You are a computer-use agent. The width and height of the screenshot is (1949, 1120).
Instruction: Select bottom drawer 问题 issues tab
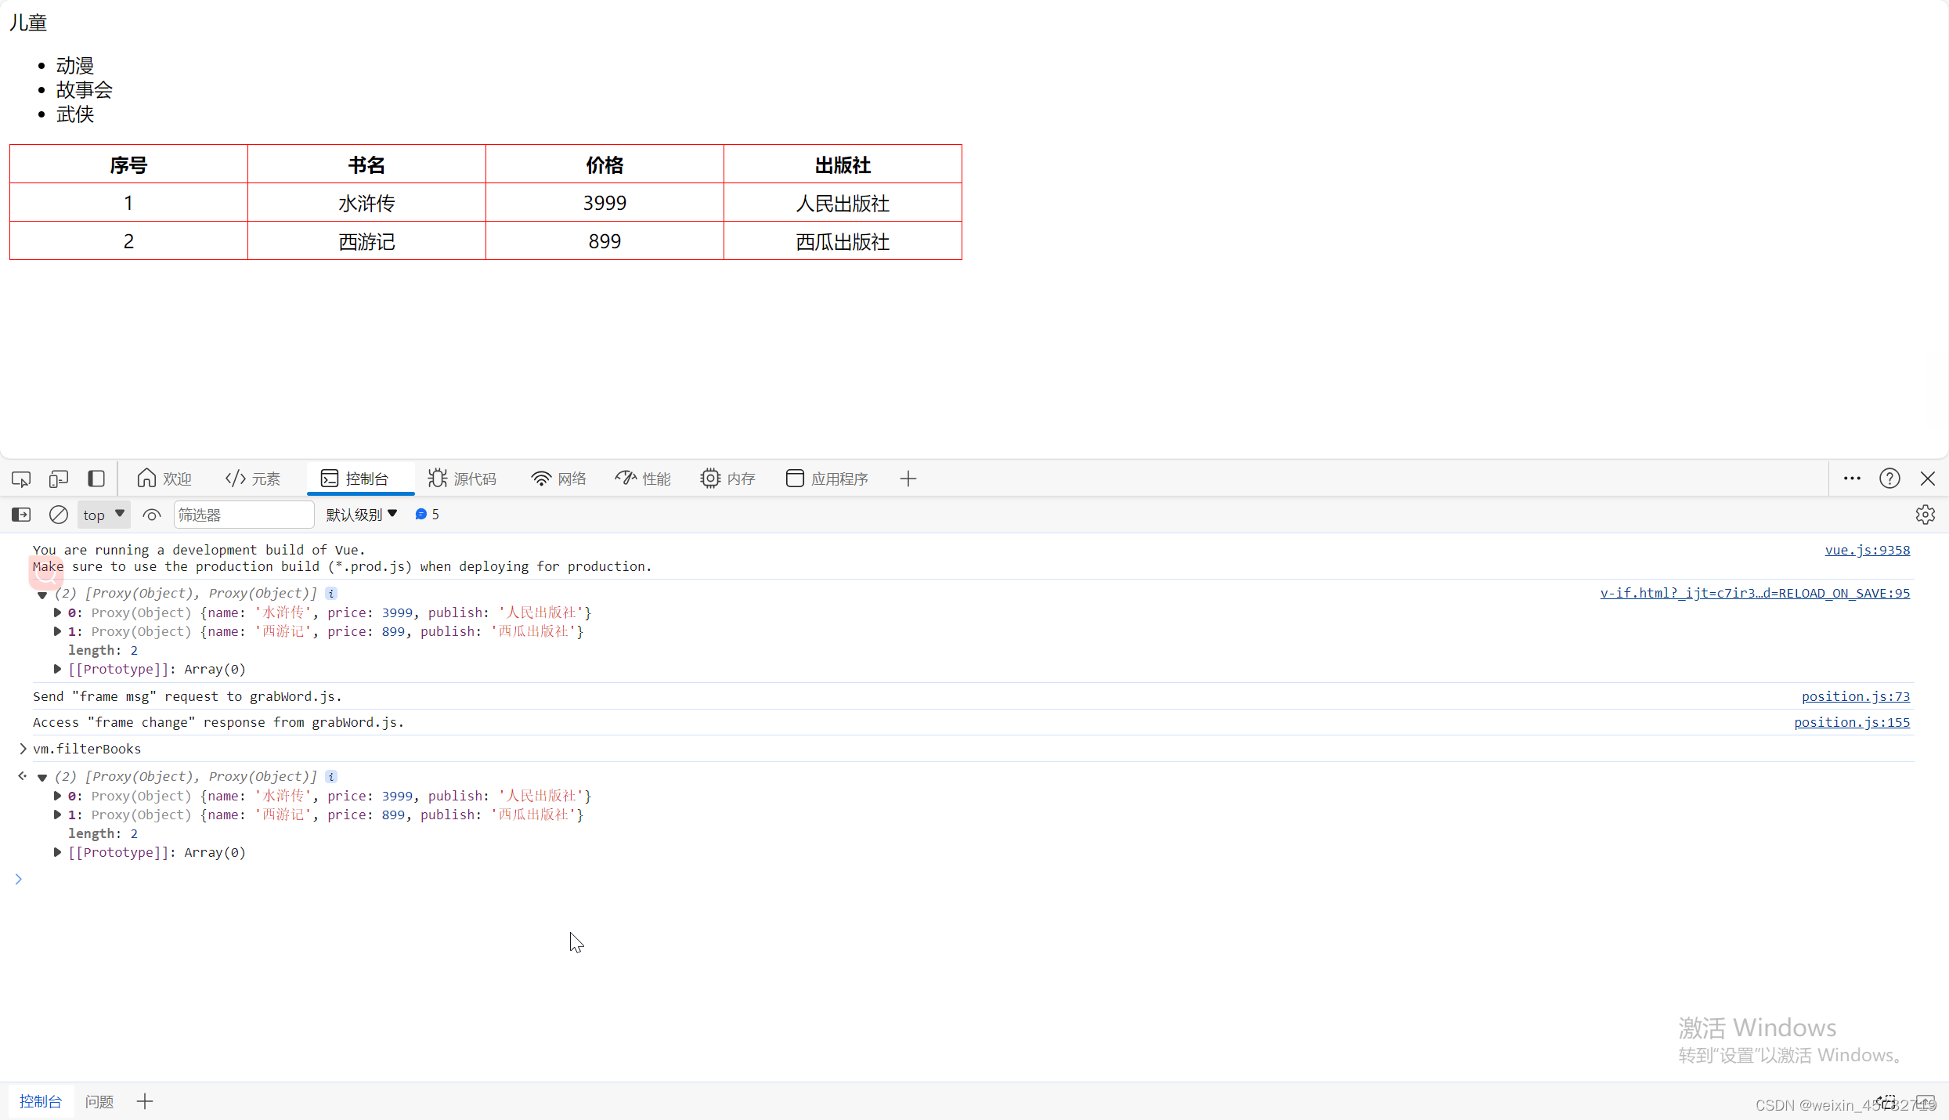click(x=99, y=1102)
